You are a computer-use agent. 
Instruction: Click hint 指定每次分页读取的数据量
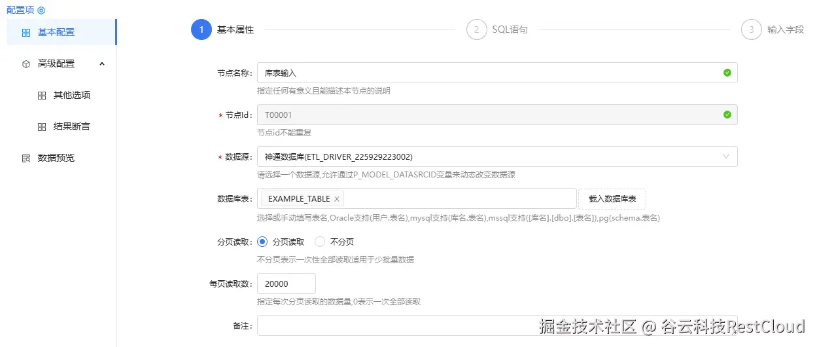(339, 301)
